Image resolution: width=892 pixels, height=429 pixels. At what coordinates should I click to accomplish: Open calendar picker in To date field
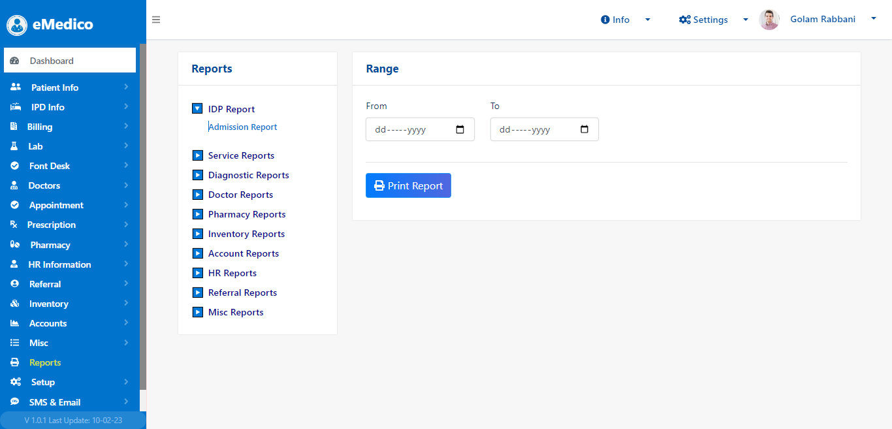click(x=584, y=129)
